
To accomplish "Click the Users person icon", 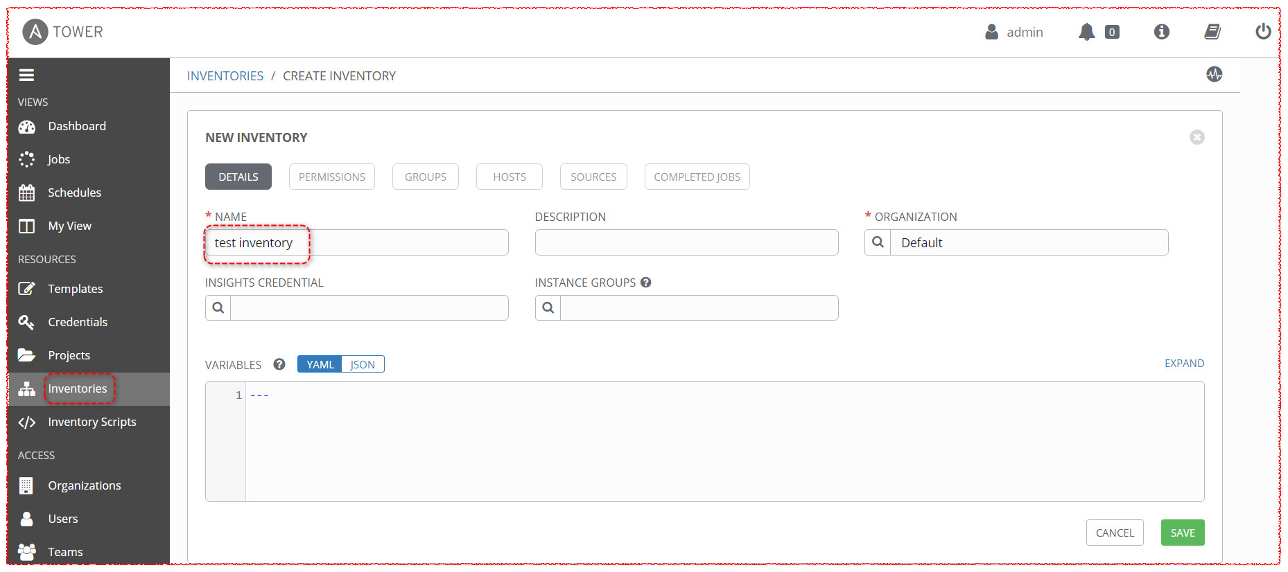I will [26, 519].
